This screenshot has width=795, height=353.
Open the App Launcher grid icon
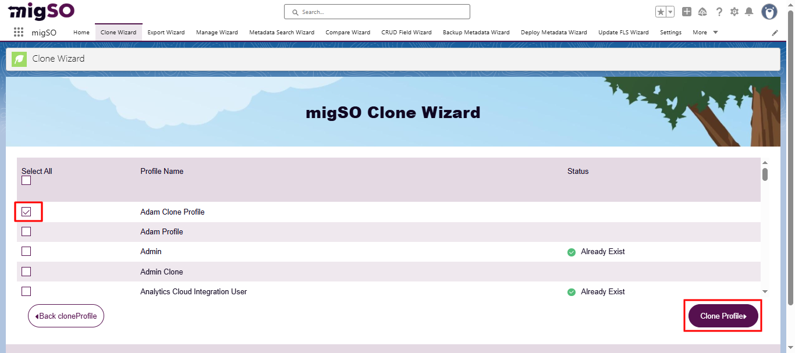pos(19,33)
